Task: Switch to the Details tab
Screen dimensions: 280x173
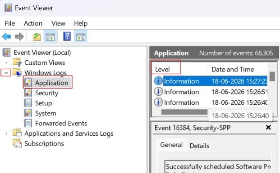Action: pyautogui.click(x=199, y=146)
